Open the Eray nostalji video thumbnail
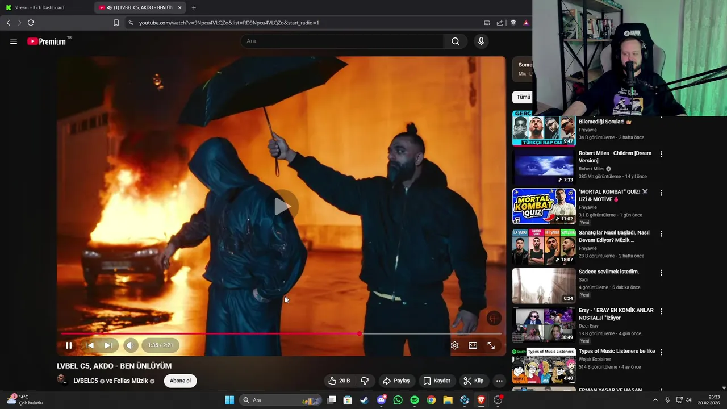Screen dimensions: 727x409 (544, 325)
